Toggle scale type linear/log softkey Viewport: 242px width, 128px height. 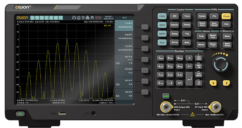(145, 92)
